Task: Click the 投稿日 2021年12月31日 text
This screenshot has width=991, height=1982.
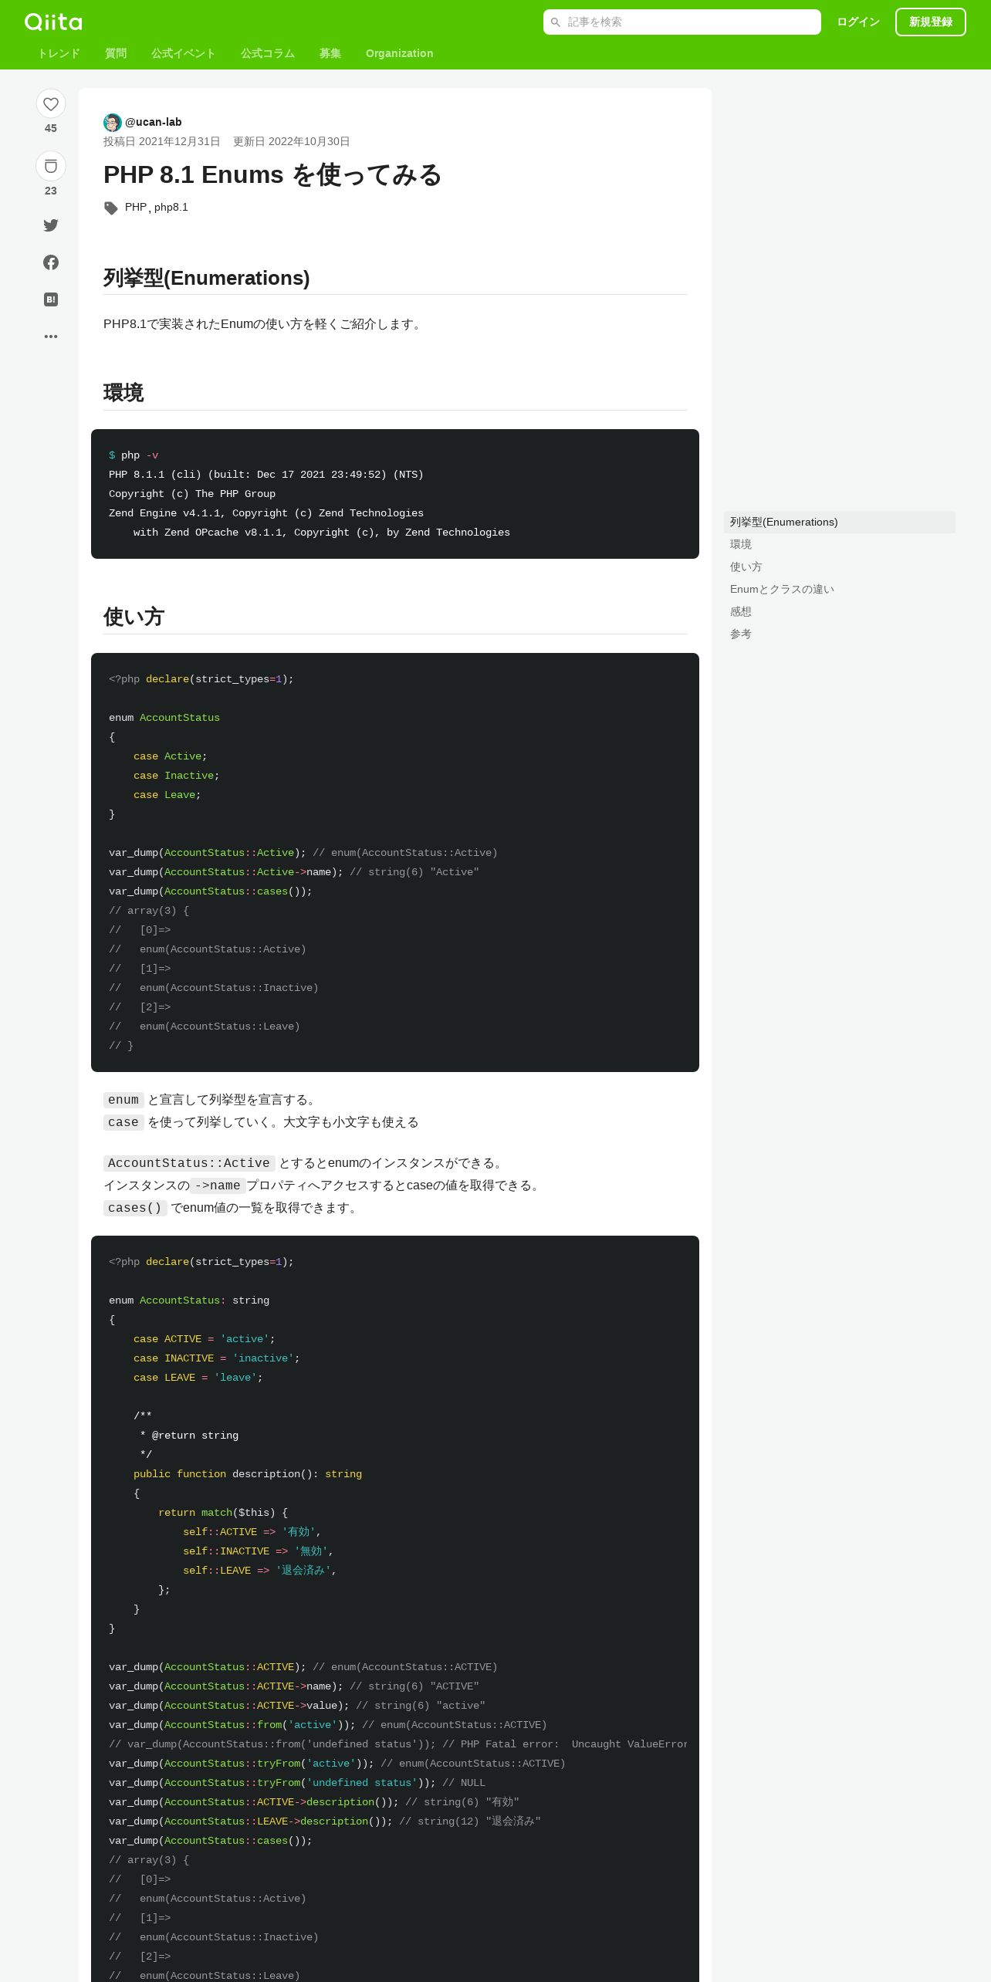Action: coord(162,141)
